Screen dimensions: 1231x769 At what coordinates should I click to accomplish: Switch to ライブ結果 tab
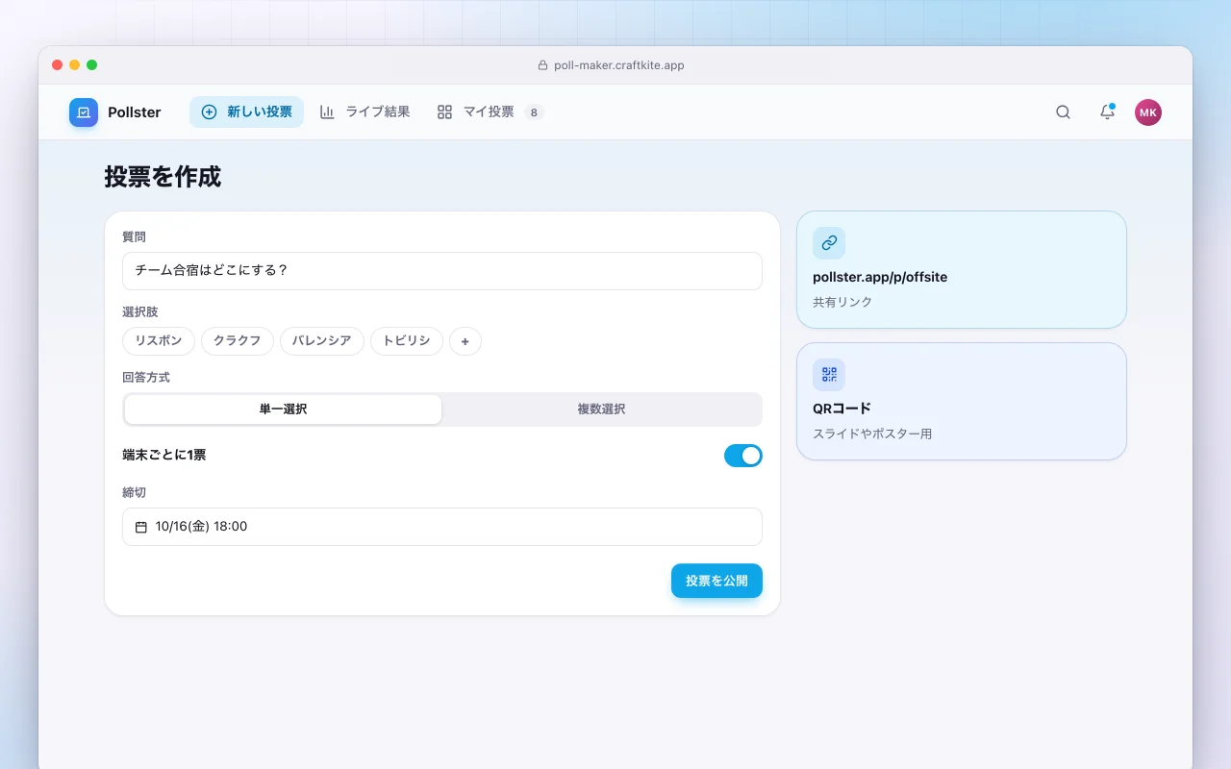click(364, 112)
